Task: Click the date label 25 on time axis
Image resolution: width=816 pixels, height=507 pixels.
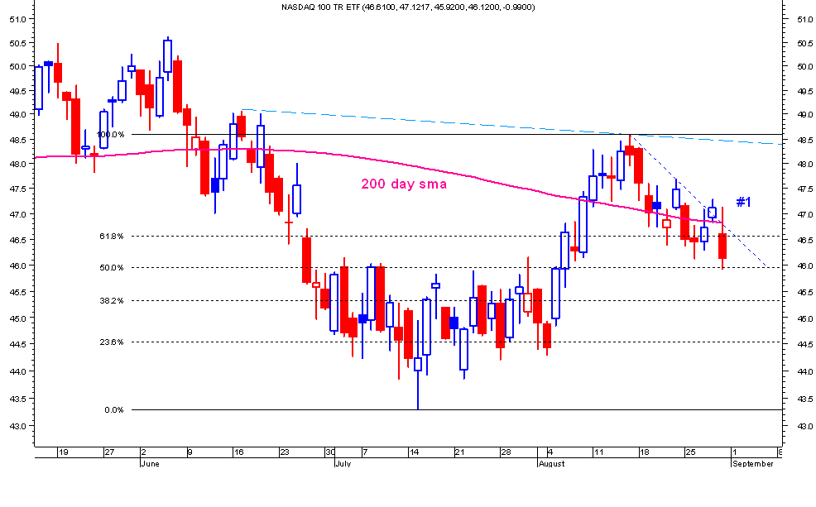Action: click(x=690, y=452)
